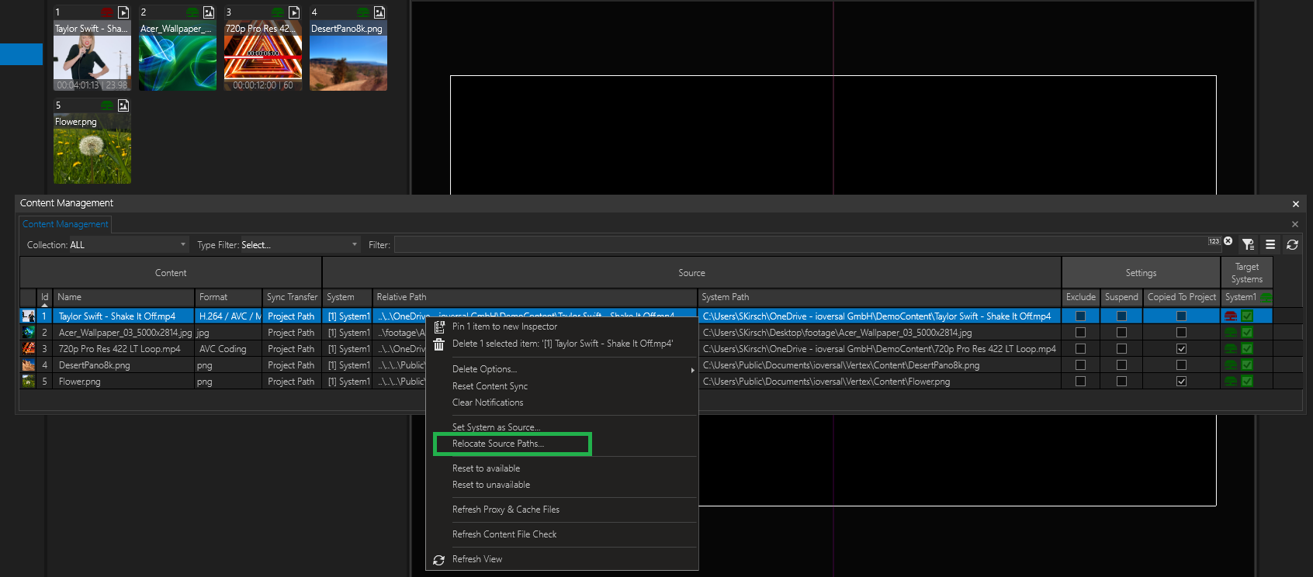The image size is (1313, 577).
Task: Open the hamburger menu icon in Content Management
Action: pyautogui.click(x=1270, y=244)
